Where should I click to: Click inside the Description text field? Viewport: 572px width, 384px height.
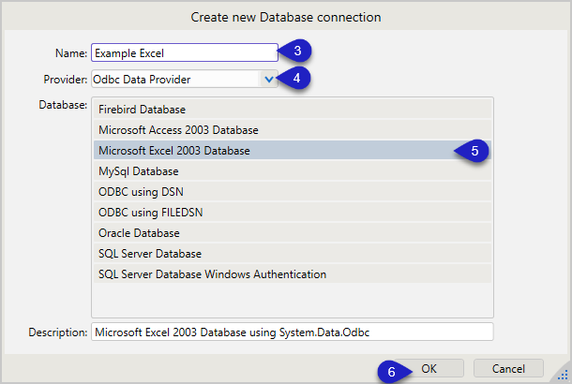291,332
